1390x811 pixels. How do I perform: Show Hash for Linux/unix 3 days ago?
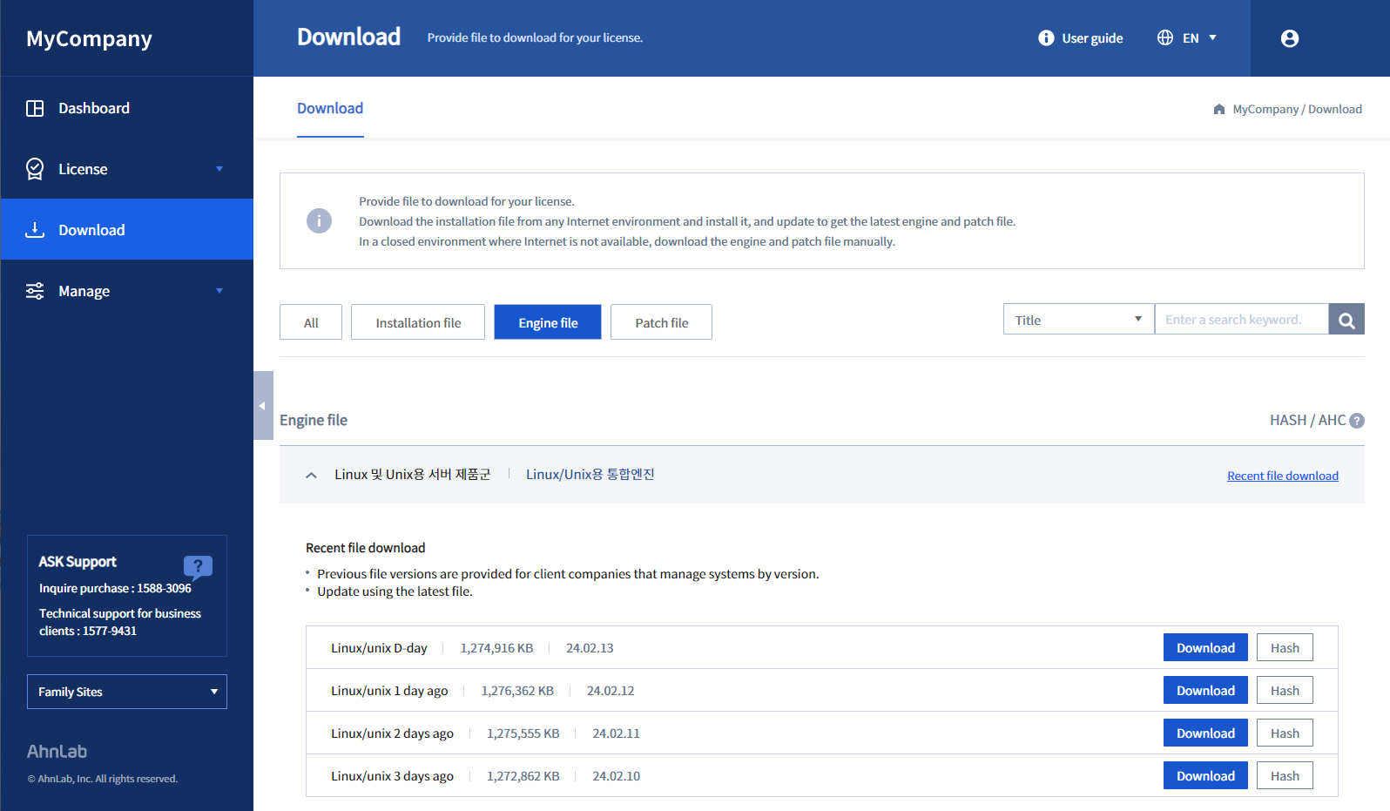(x=1285, y=775)
